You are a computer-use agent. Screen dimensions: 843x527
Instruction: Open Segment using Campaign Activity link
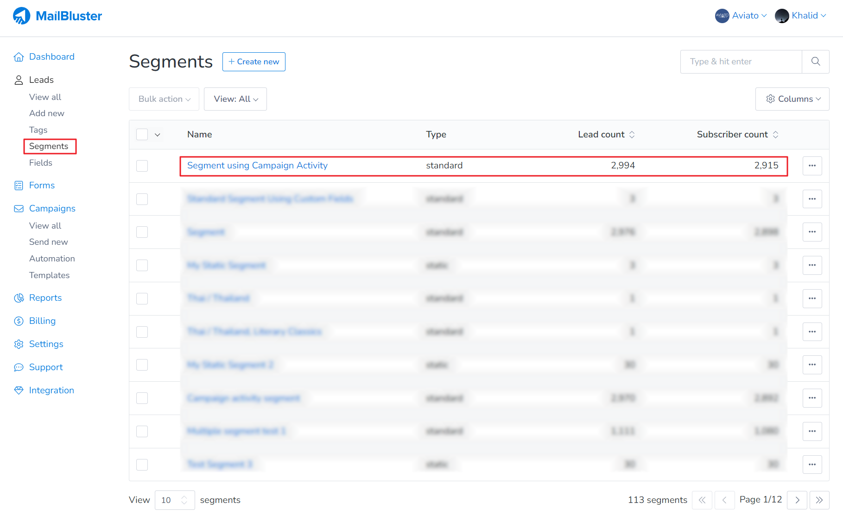point(257,166)
